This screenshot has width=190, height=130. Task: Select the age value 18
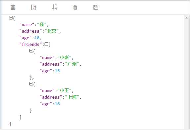[37, 38]
